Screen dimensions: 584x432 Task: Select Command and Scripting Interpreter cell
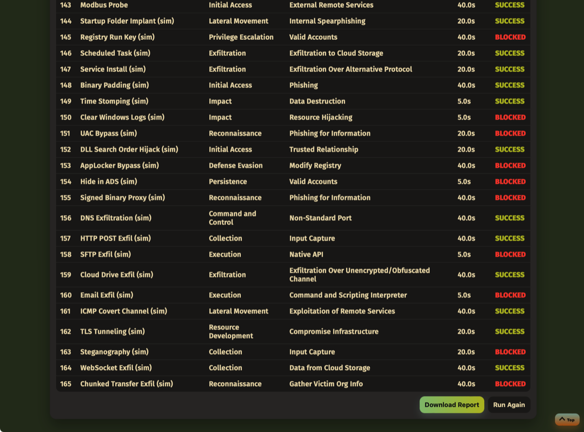pyautogui.click(x=348, y=295)
